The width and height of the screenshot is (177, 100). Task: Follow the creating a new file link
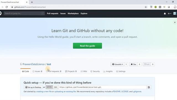[44, 91]
